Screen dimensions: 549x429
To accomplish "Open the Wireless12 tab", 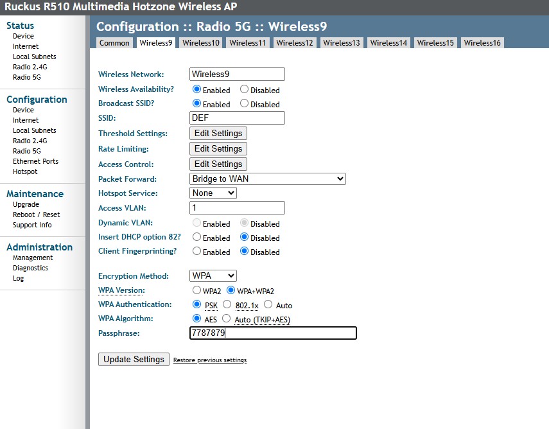I will point(295,43).
